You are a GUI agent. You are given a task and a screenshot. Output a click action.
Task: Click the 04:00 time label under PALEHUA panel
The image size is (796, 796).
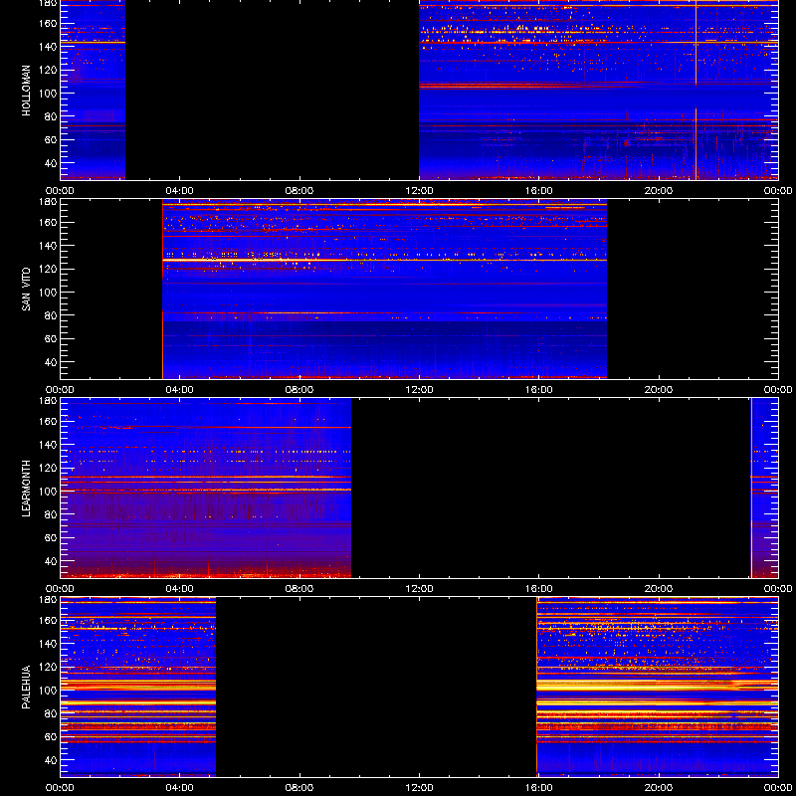180,788
